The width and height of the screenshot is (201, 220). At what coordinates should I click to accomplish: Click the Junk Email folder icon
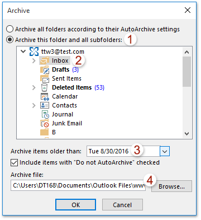45,123
